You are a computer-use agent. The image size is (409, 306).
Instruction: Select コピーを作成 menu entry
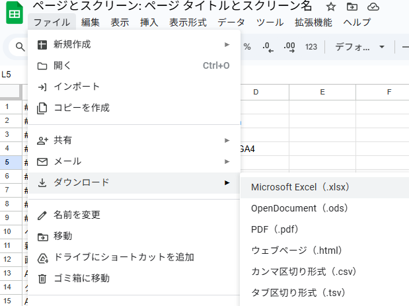[134, 108]
